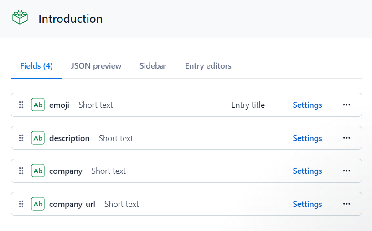Click the Ab text icon beside description
This screenshot has height=231, width=372.
pos(38,138)
